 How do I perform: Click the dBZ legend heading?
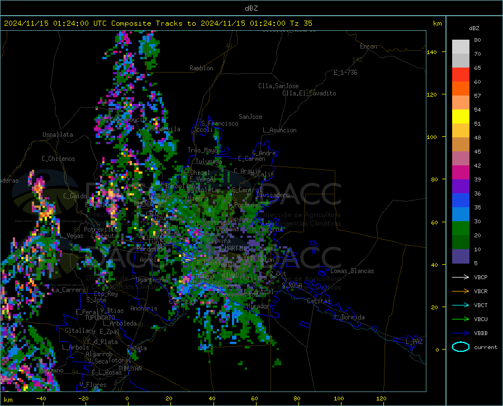click(474, 28)
